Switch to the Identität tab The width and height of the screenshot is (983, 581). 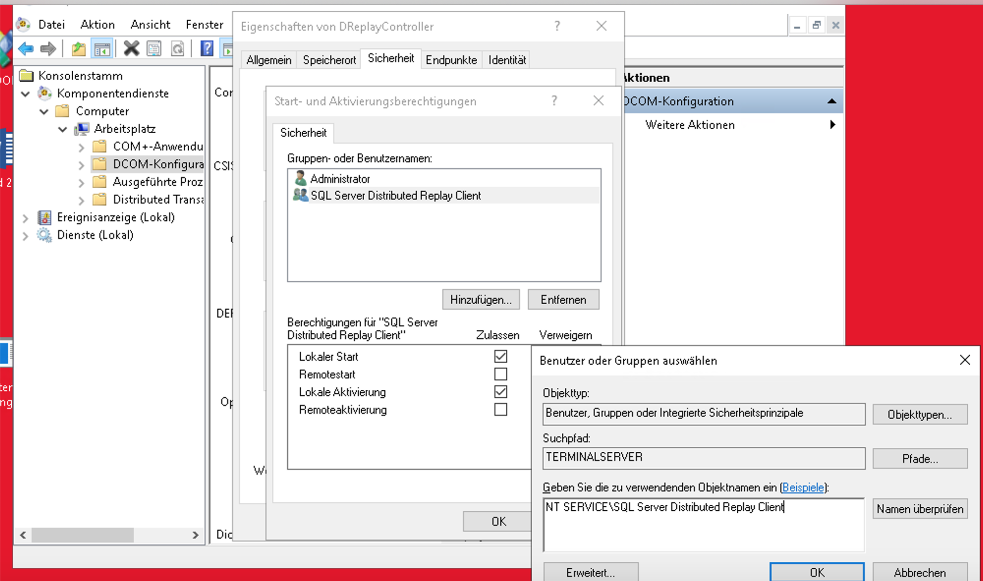point(507,60)
